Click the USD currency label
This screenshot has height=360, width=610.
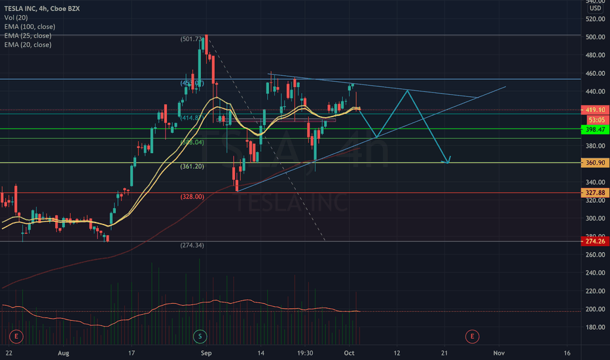click(x=595, y=8)
